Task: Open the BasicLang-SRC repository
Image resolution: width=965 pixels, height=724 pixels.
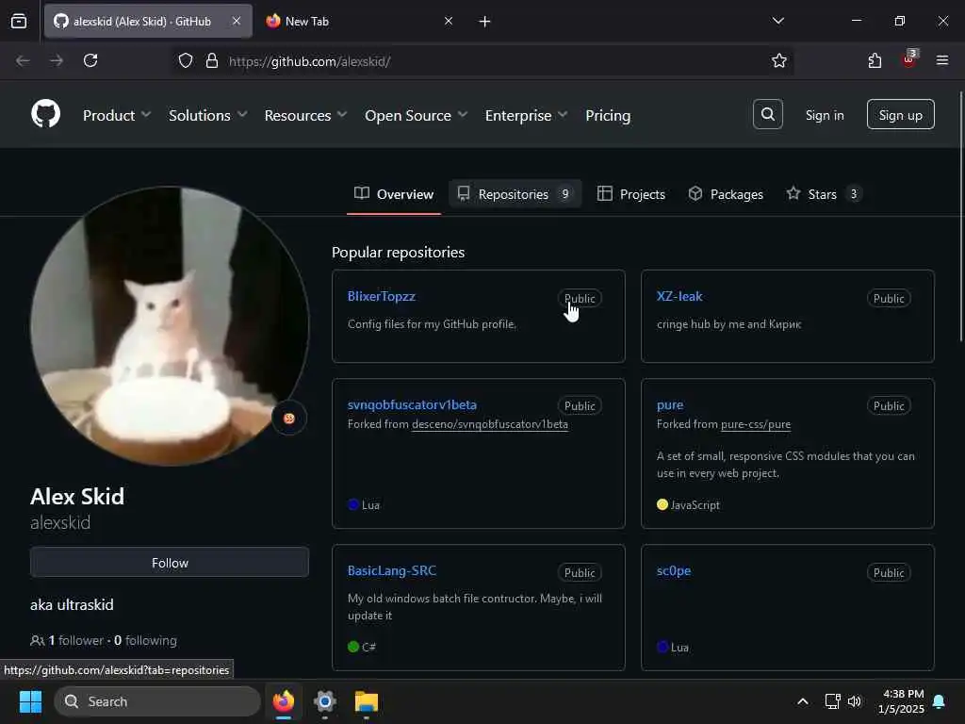Action: point(392,570)
